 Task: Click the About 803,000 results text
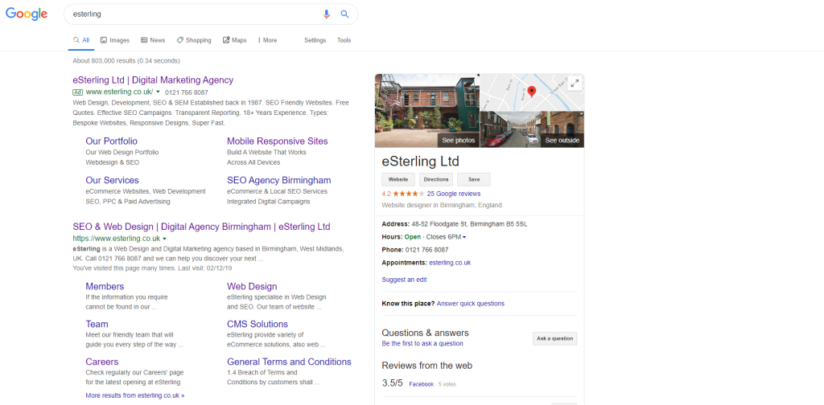click(126, 61)
